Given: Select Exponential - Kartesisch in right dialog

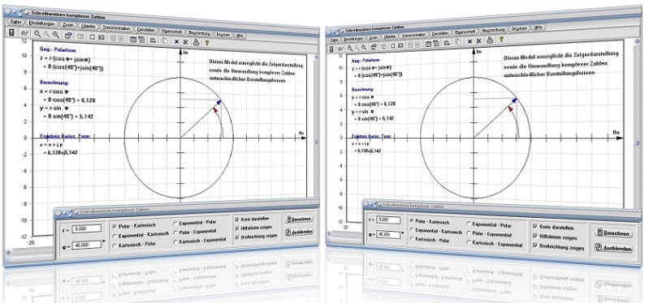Looking at the screenshot, I should [x=435, y=231].
